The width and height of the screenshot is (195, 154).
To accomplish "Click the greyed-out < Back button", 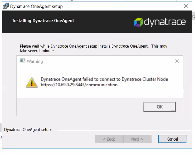I will [x=109, y=139].
